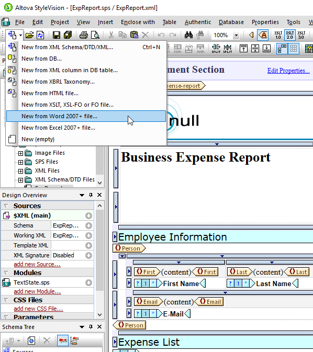Click the Find binoculars icon
313x352 pixels.
click(188, 35)
